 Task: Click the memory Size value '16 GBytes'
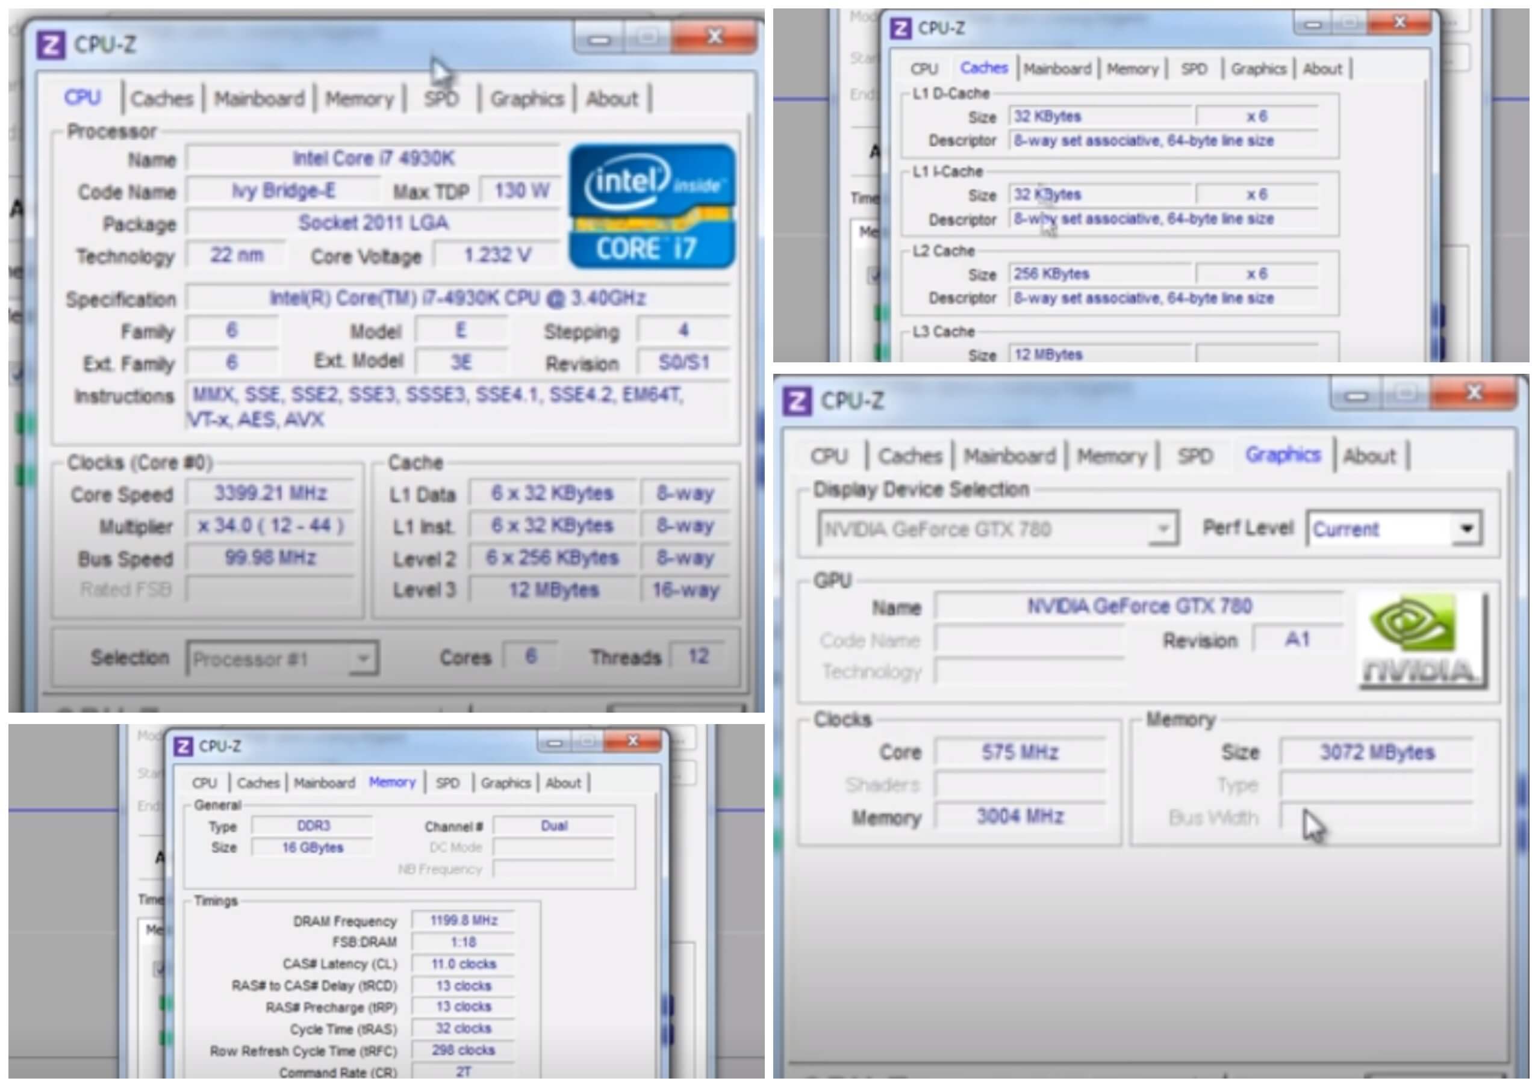tap(313, 847)
